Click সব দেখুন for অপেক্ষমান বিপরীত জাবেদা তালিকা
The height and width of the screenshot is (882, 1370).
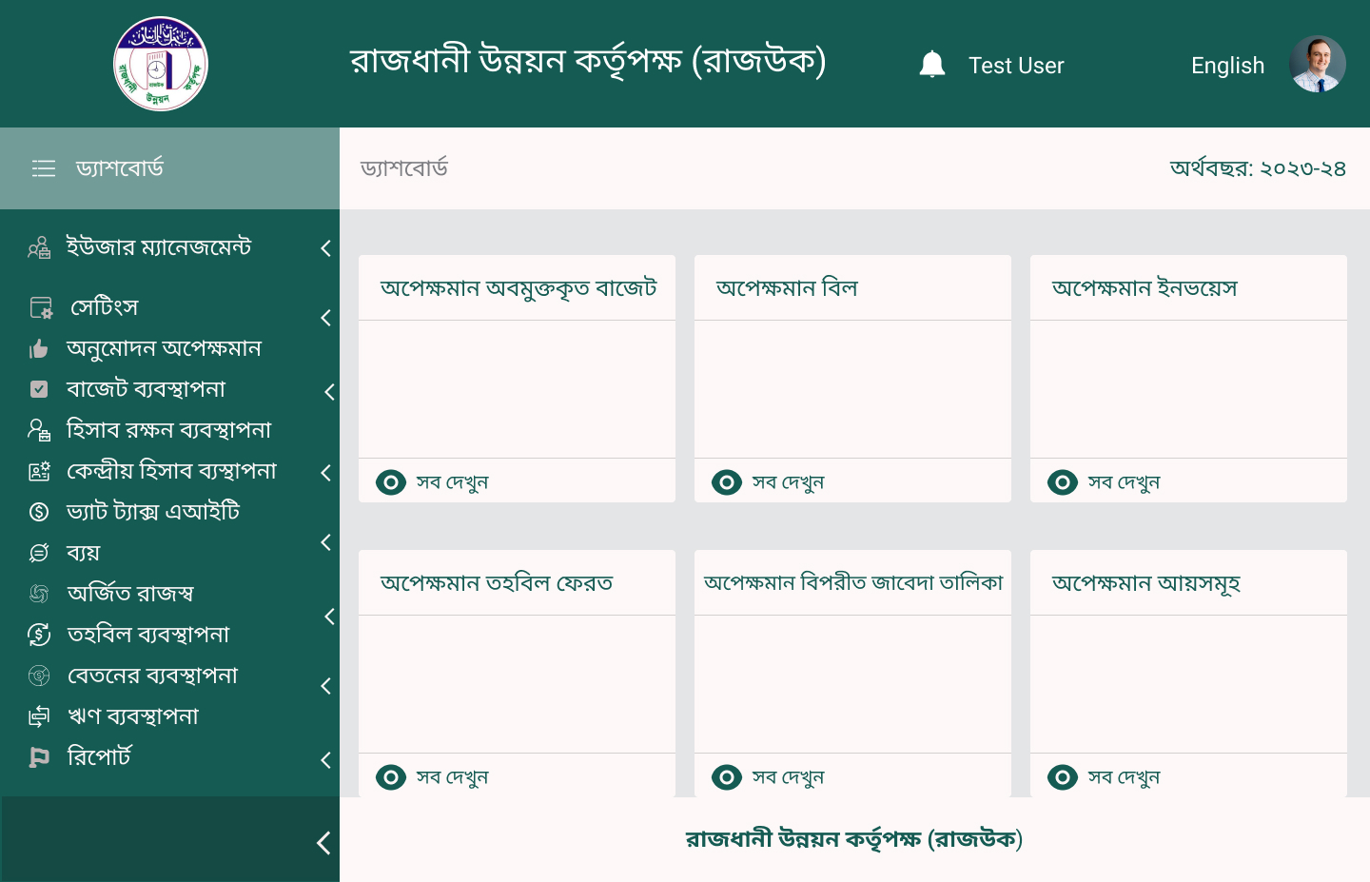(x=789, y=777)
